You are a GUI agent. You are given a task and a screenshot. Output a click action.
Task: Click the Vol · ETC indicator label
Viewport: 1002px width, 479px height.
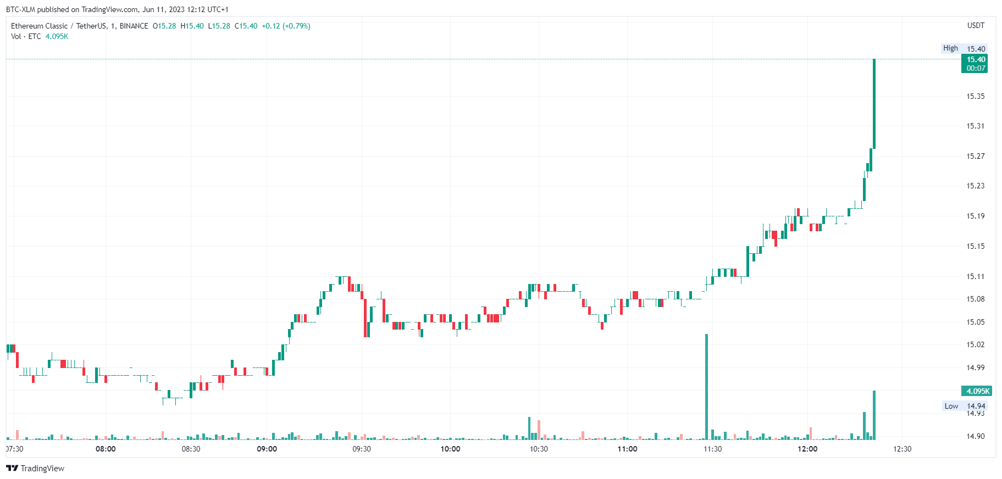point(26,36)
